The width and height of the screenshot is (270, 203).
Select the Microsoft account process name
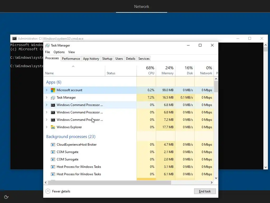click(x=69, y=90)
